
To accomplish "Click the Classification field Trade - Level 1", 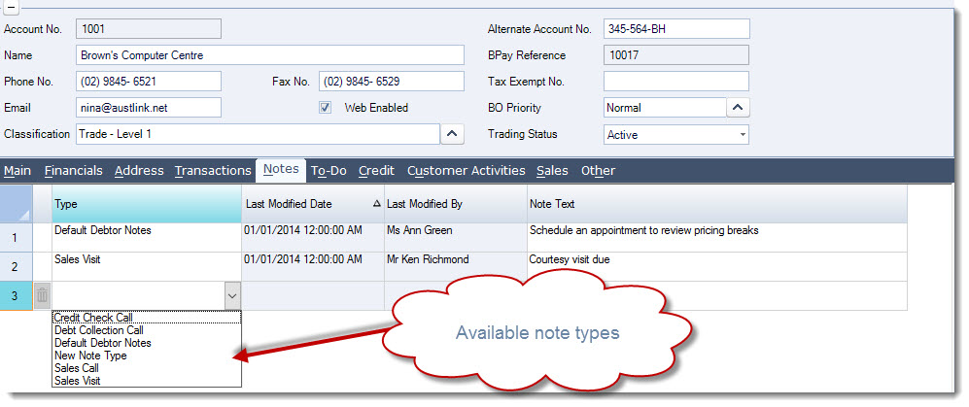I will click(x=258, y=133).
